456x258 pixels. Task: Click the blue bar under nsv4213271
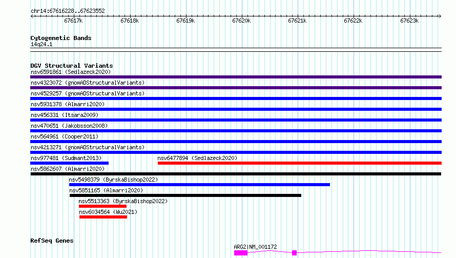[x=236, y=152]
